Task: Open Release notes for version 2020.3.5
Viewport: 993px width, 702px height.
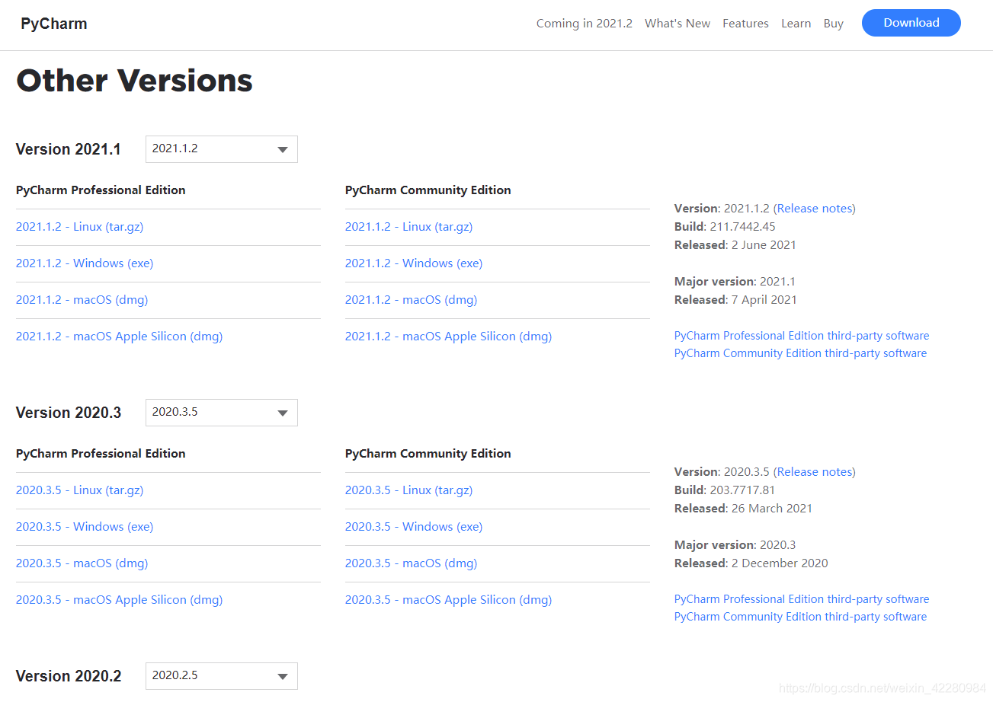Action: 815,472
